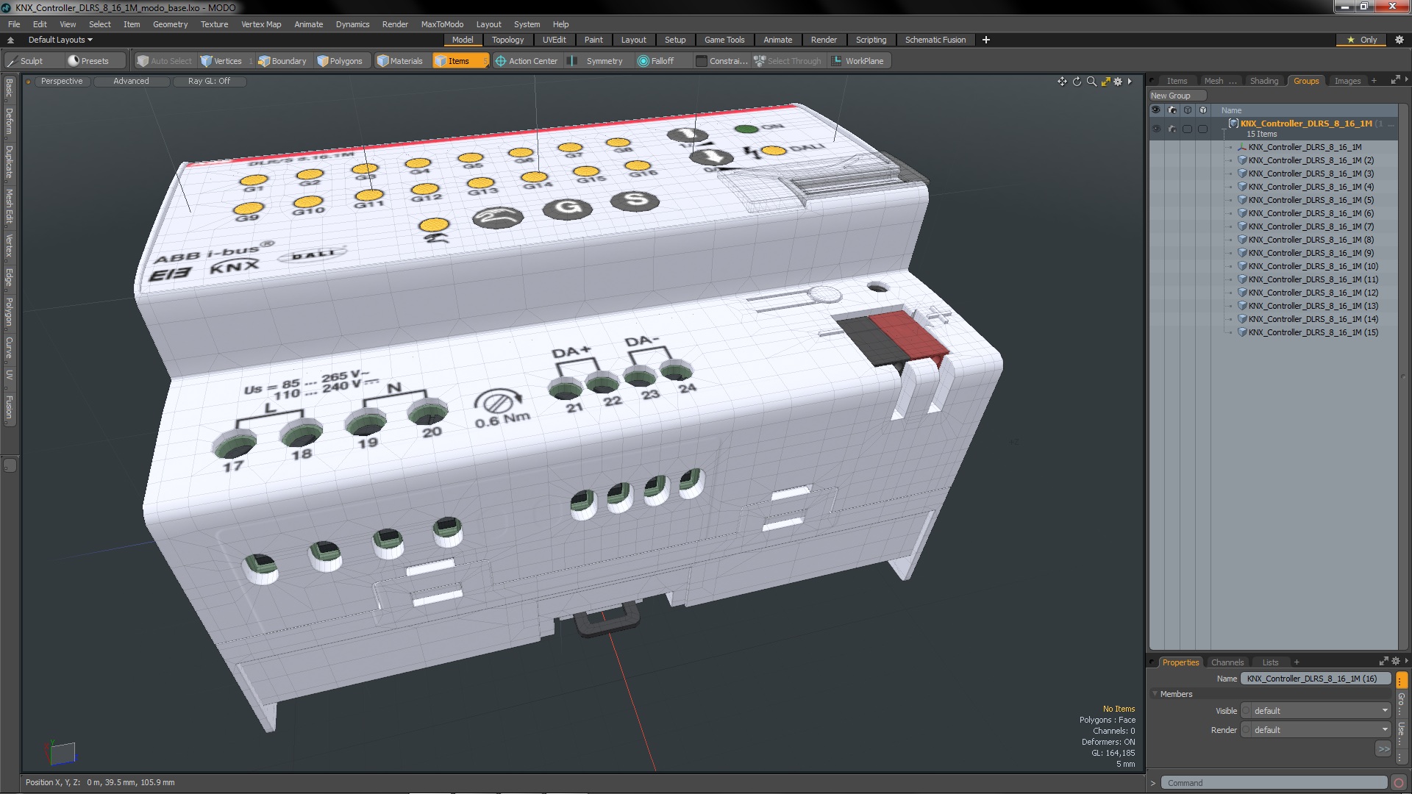1412x794 pixels.
Task: Open the Action Center options
Action: [x=527, y=61]
